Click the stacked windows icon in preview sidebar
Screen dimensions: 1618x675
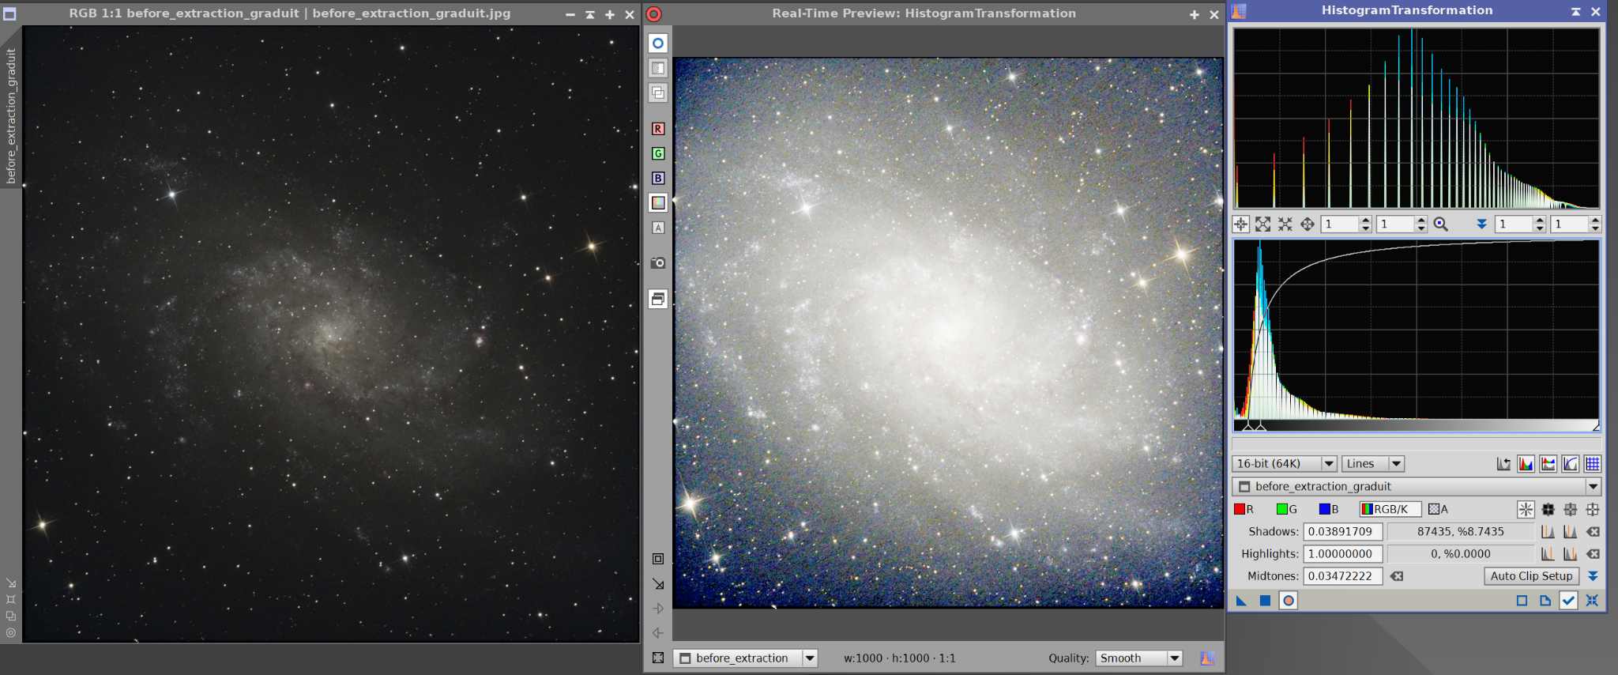point(657,299)
